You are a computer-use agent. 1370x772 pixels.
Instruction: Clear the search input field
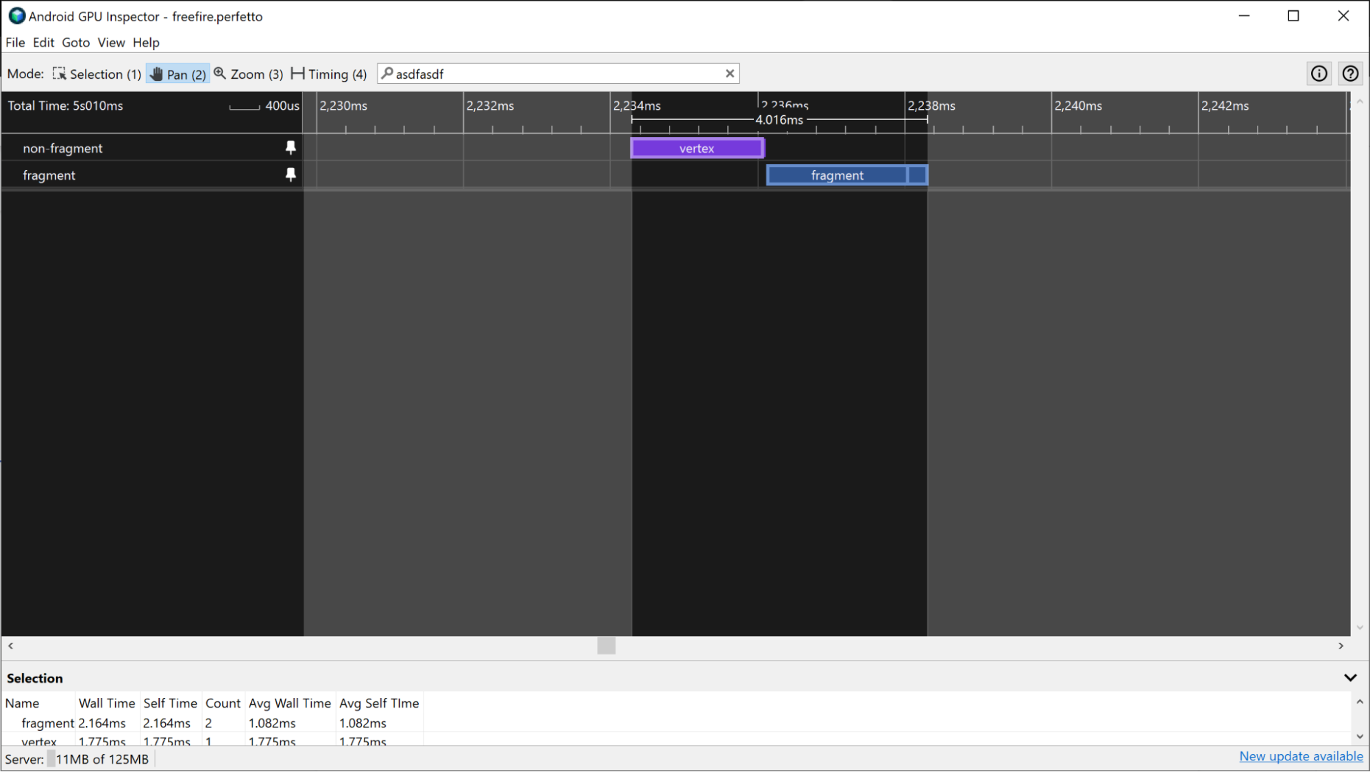(729, 74)
